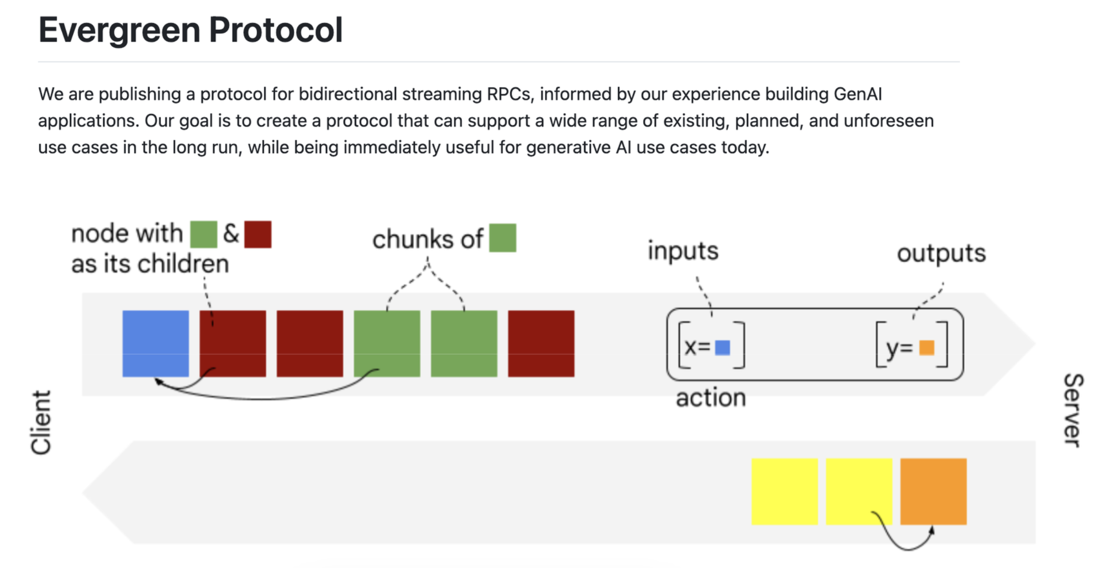Click the small blue square after x=
The image size is (1100, 568).
pos(723,347)
